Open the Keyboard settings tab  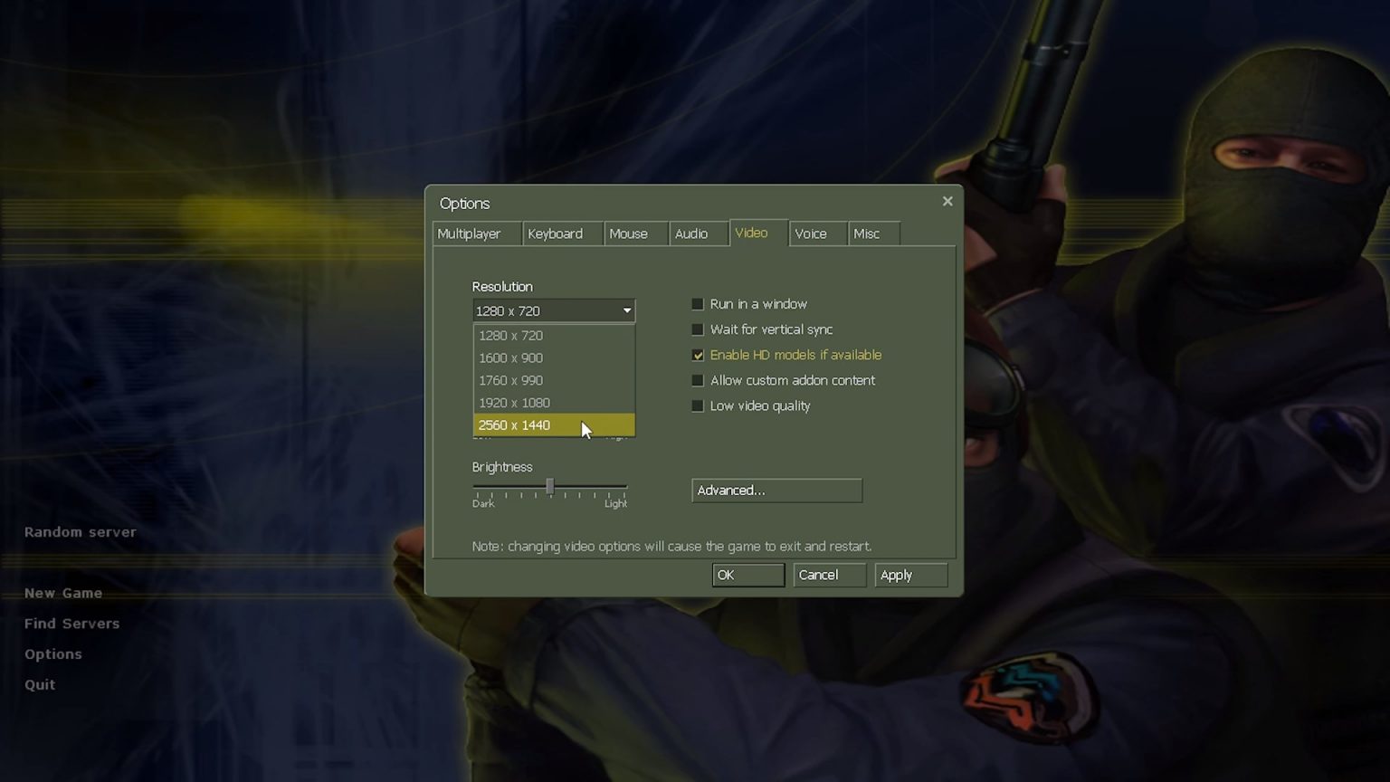pos(555,234)
